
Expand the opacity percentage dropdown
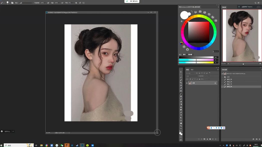[45, 3]
